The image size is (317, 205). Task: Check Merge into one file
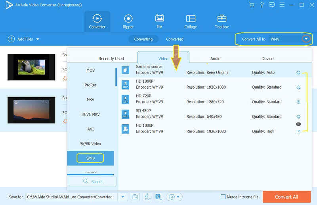pyautogui.click(x=223, y=197)
